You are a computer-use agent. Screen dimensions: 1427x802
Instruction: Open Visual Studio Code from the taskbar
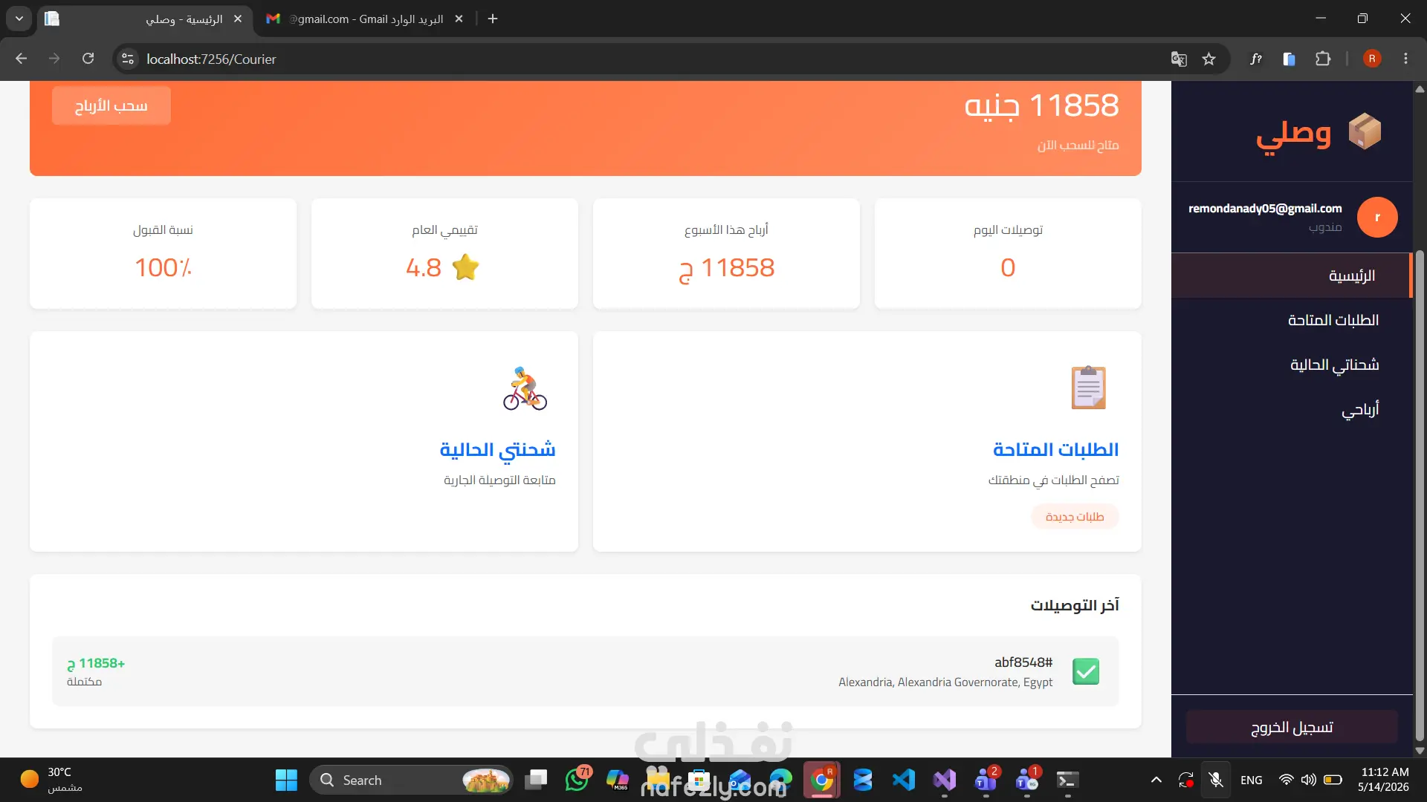click(x=904, y=780)
